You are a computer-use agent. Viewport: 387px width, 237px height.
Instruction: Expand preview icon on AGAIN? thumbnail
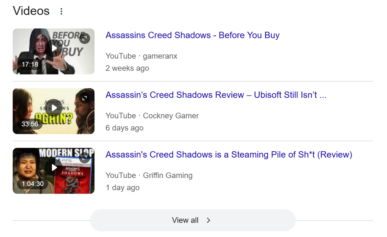[85, 98]
